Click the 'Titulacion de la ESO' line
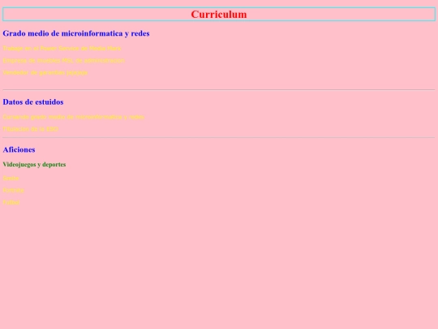Screen dimensions: 438x329 pyautogui.click(x=31, y=129)
